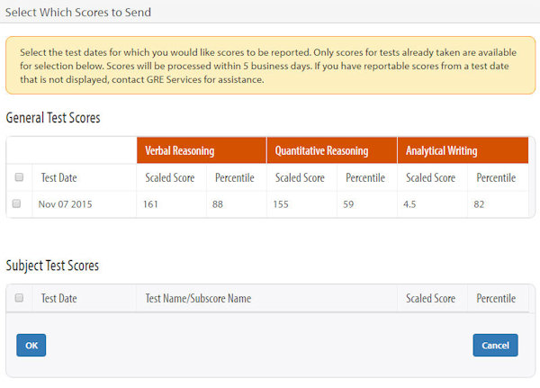Click the Verbal percentile value 88

tap(218, 204)
